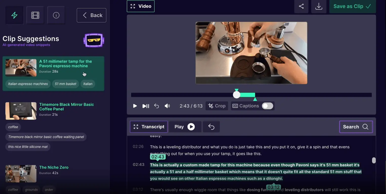The height and width of the screenshot is (194, 386).
Task: Mute audio via the volume icon
Action: [x=167, y=106]
